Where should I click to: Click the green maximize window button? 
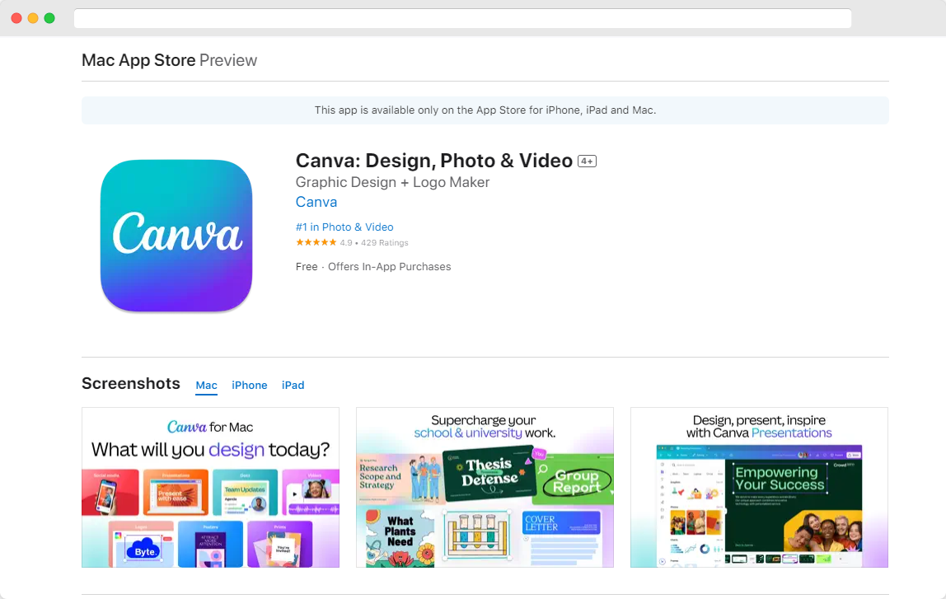pyautogui.click(x=49, y=18)
